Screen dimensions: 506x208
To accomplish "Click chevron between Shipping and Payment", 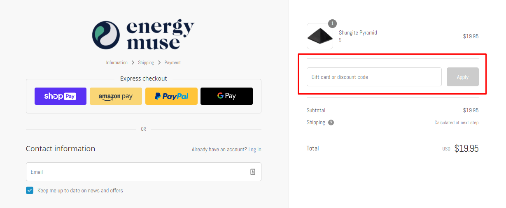I will click(159, 63).
